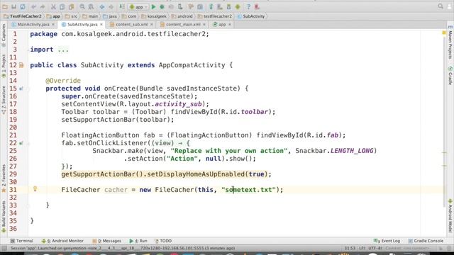The width and height of the screenshot is (454, 255).
Task: Toggle the Android Model side panel
Action: (x=450, y=215)
